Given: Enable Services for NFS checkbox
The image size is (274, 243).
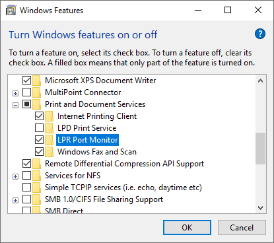Looking at the screenshot, I should 26,175.
